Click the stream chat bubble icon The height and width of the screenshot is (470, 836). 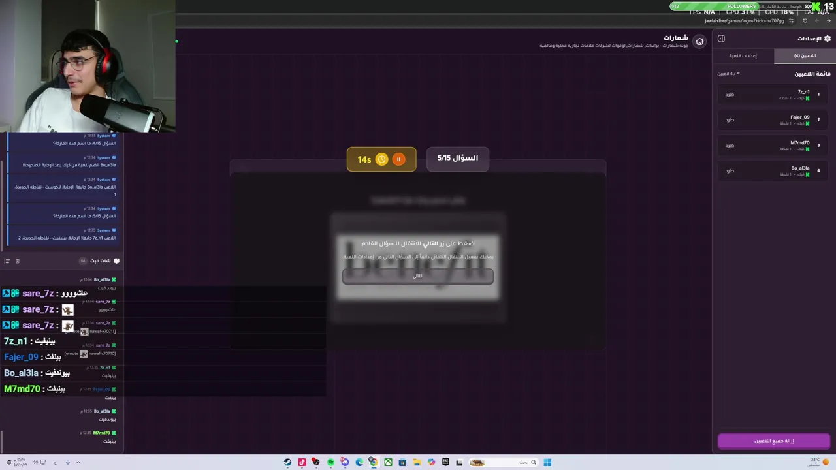click(x=116, y=261)
